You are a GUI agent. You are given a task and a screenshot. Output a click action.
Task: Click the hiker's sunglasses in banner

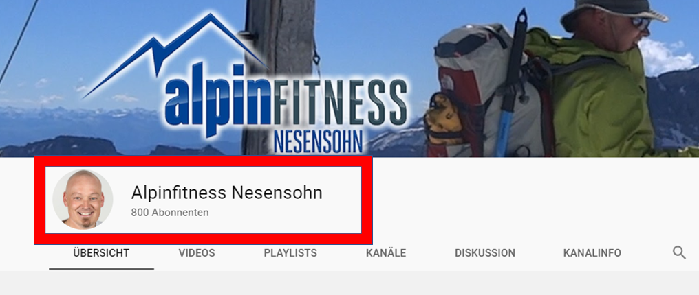pos(640,23)
